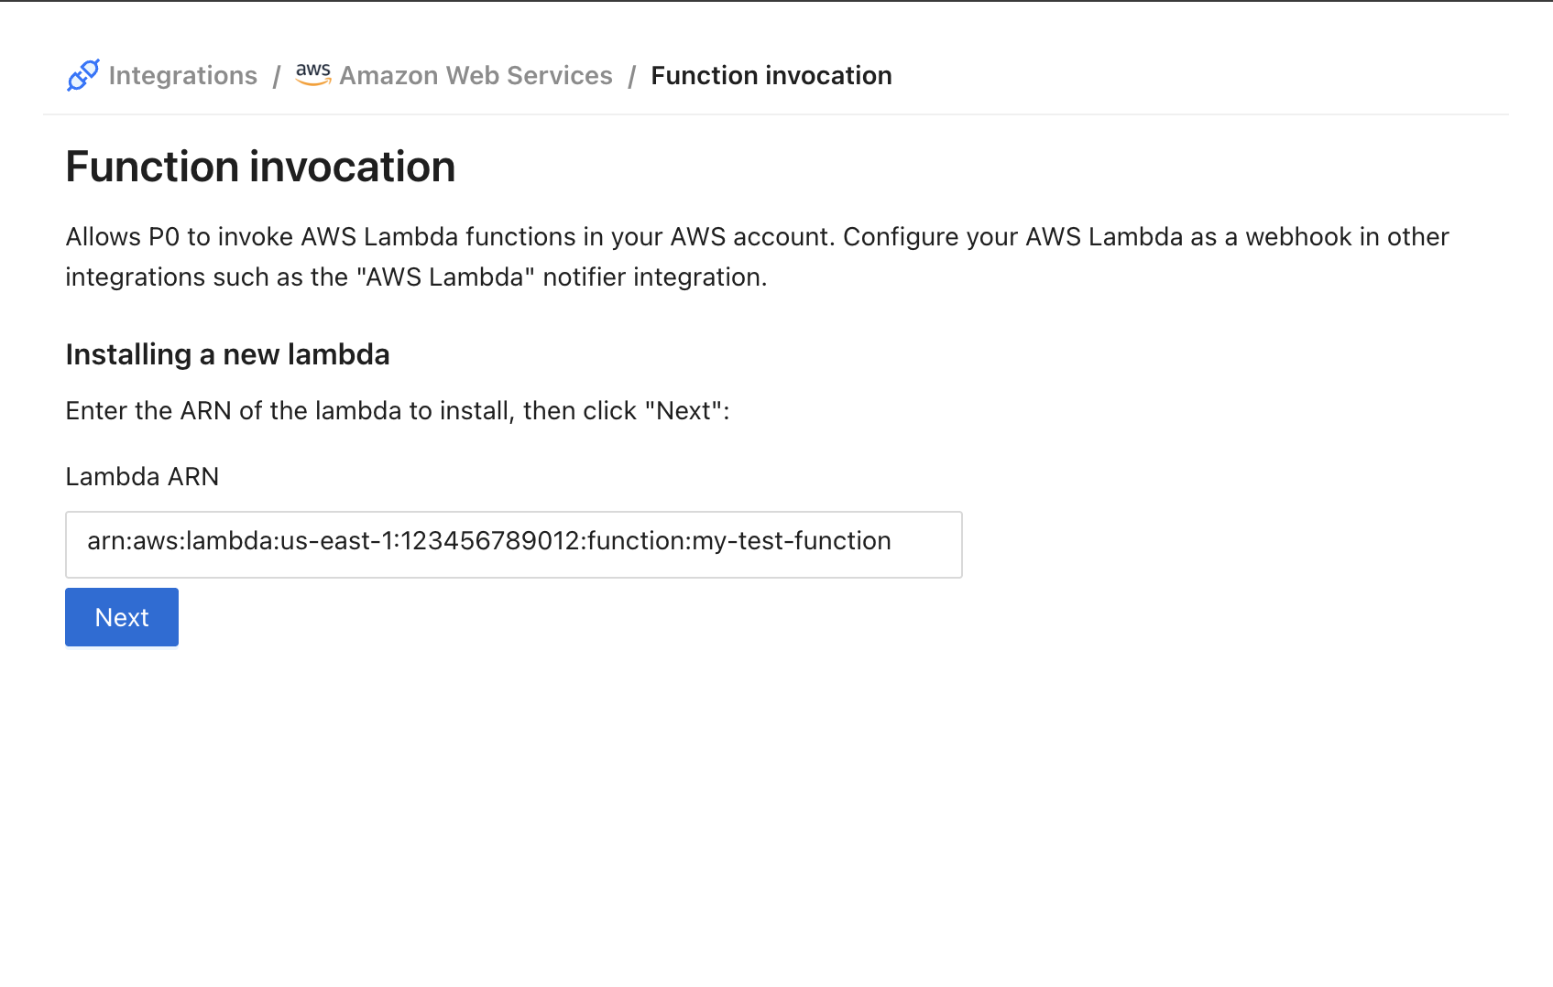Place cursor on "my-test-function" in ARN field
The image size is (1553, 987).
click(x=791, y=541)
